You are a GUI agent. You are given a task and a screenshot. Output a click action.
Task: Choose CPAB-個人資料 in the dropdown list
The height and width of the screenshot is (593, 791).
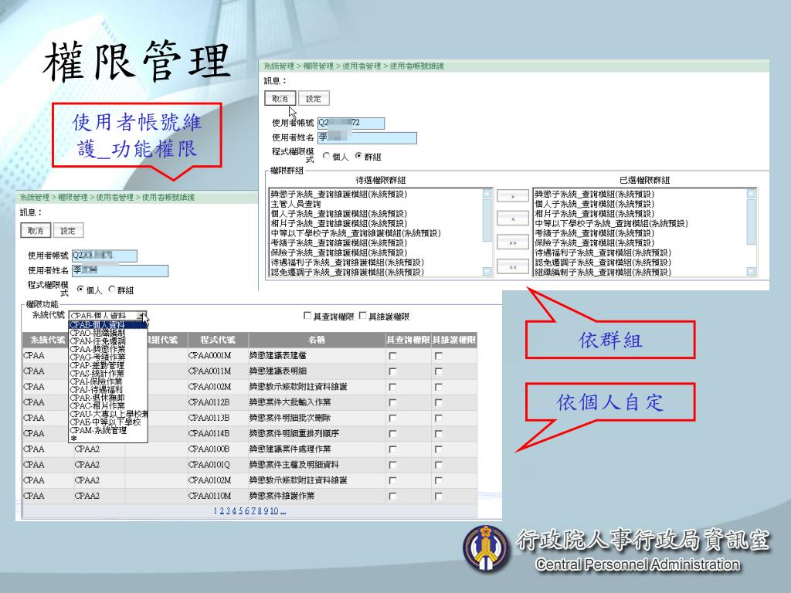pos(108,325)
